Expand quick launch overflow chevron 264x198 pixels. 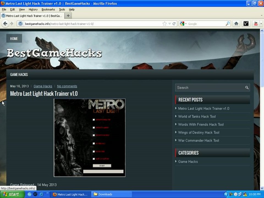47,193
